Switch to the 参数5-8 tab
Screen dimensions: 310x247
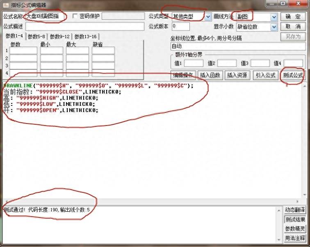36,37
